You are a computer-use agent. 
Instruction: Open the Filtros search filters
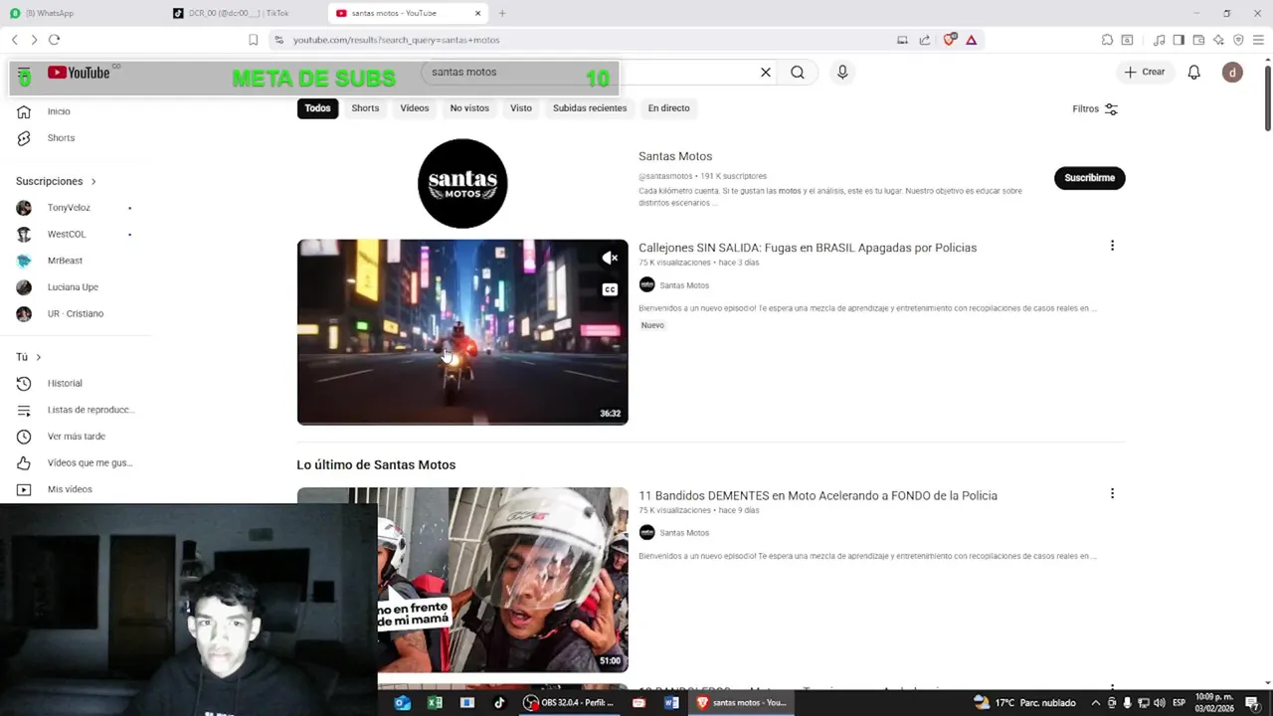1095,109
